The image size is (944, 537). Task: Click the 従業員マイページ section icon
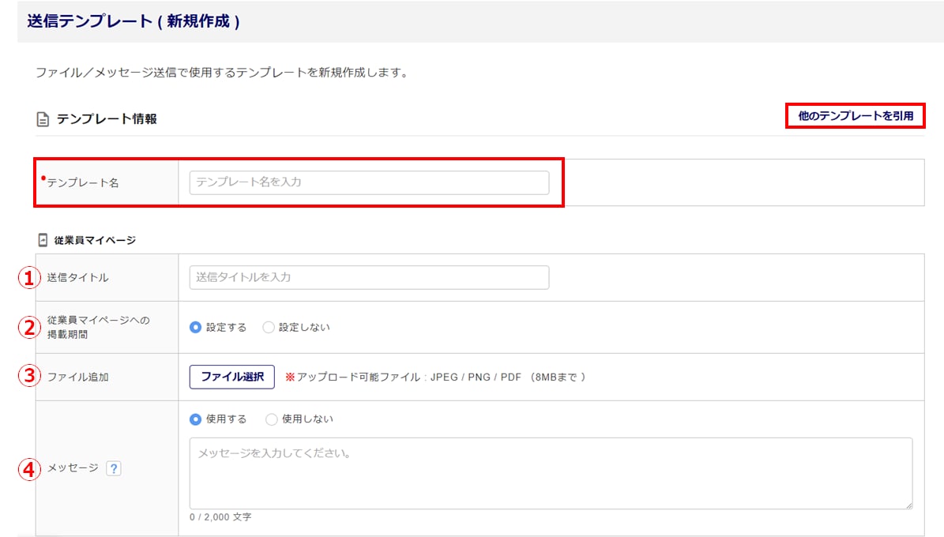click(x=43, y=239)
